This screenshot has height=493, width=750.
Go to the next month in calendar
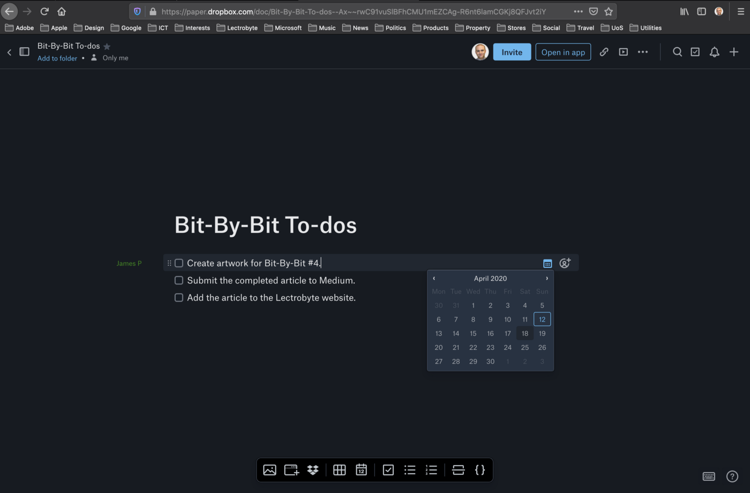click(546, 278)
